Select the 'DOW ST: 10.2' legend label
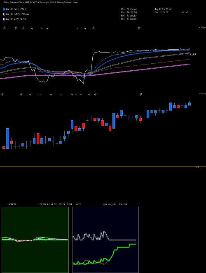The image size is (206, 273). pos(16,10)
